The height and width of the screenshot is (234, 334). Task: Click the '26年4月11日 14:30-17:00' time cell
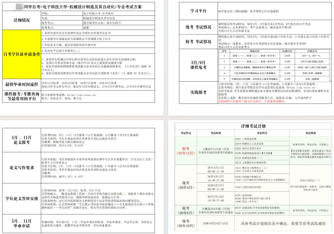[x=216, y=178]
